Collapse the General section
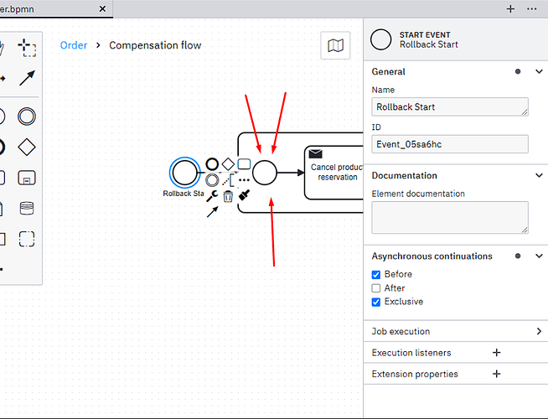This screenshot has height=419, width=548. click(x=539, y=71)
